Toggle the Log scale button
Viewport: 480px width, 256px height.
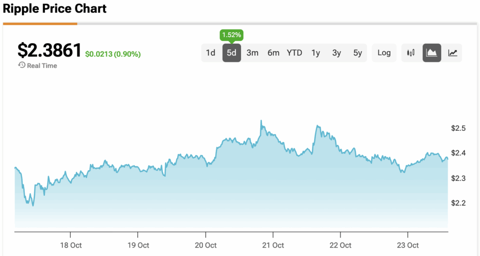coord(384,53)
